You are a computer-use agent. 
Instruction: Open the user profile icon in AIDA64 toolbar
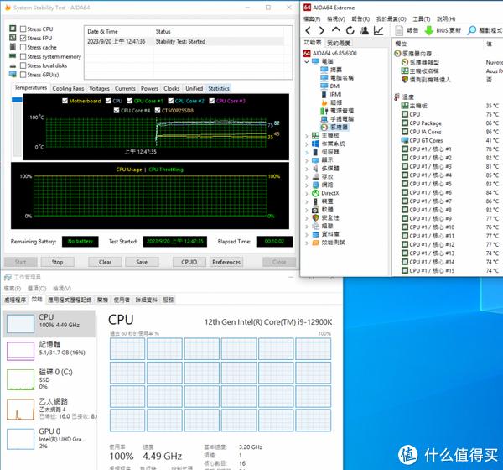(x=365, y=30)
